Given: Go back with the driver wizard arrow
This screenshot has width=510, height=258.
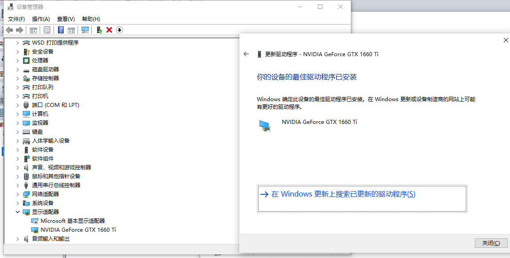Looking at the screenshot, I should coord(246,54).
